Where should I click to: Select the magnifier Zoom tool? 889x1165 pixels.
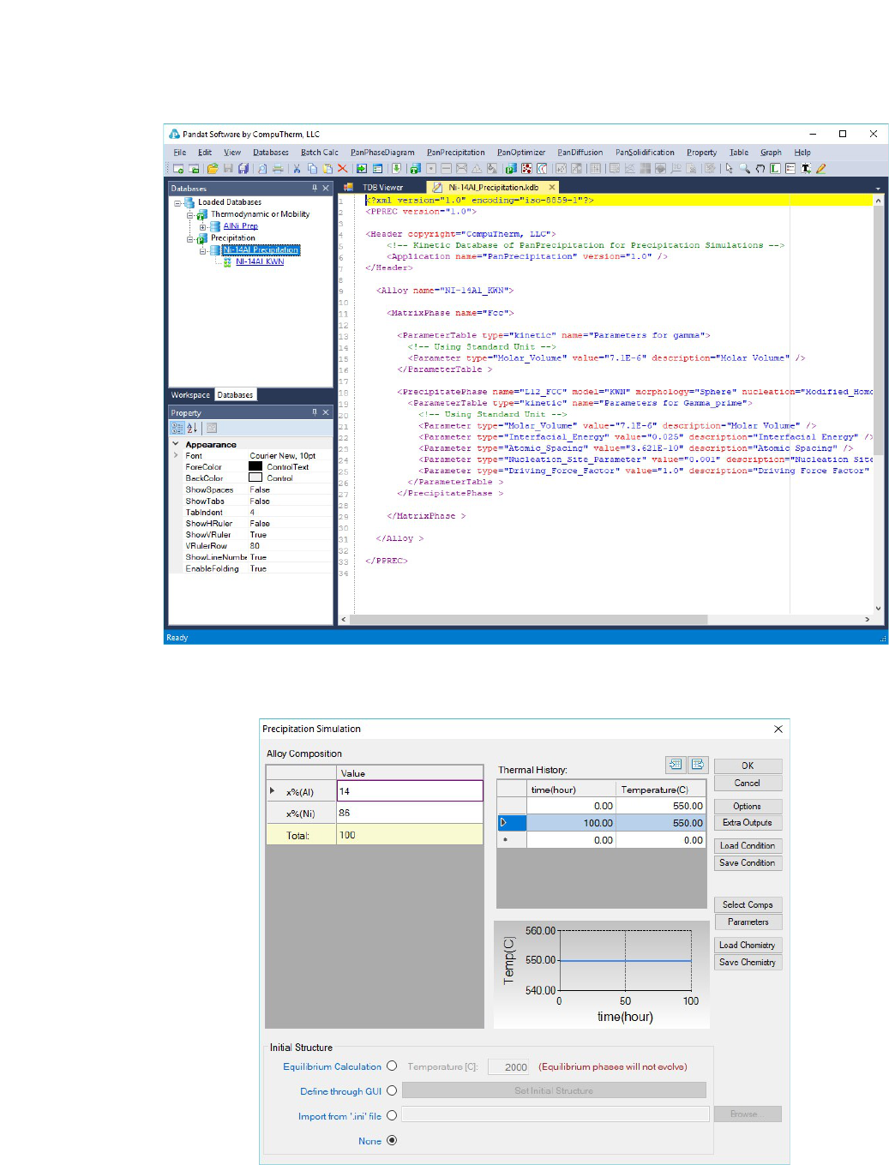click(745, 169)
